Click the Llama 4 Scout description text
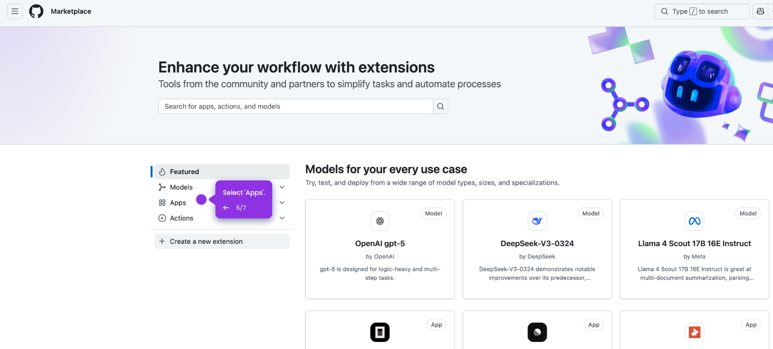Viewport: 773px width, 349px height. tap(694, 273)
